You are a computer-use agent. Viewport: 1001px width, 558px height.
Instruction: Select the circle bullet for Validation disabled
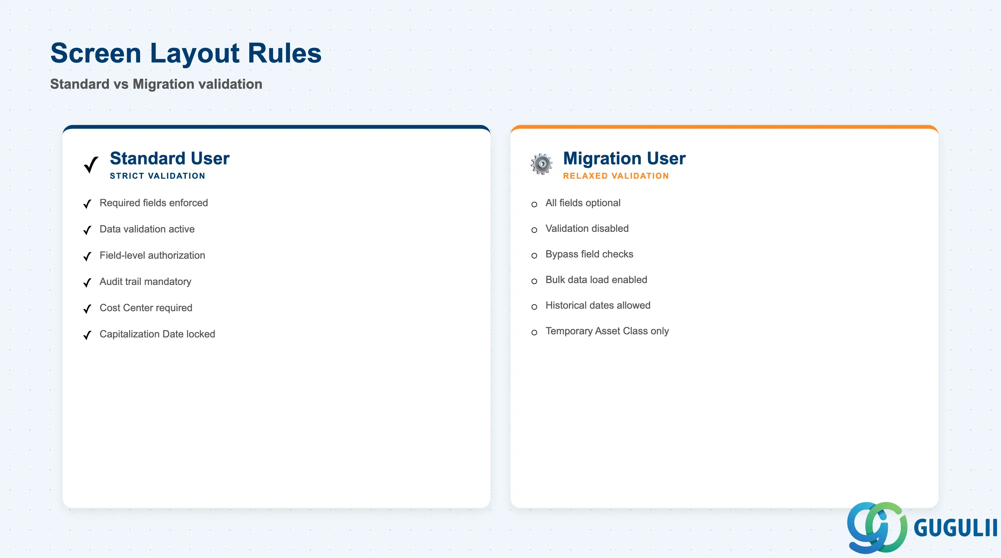534,230
